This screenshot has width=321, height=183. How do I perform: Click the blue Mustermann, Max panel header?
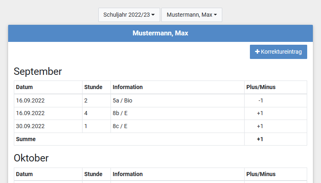(160, 33)
